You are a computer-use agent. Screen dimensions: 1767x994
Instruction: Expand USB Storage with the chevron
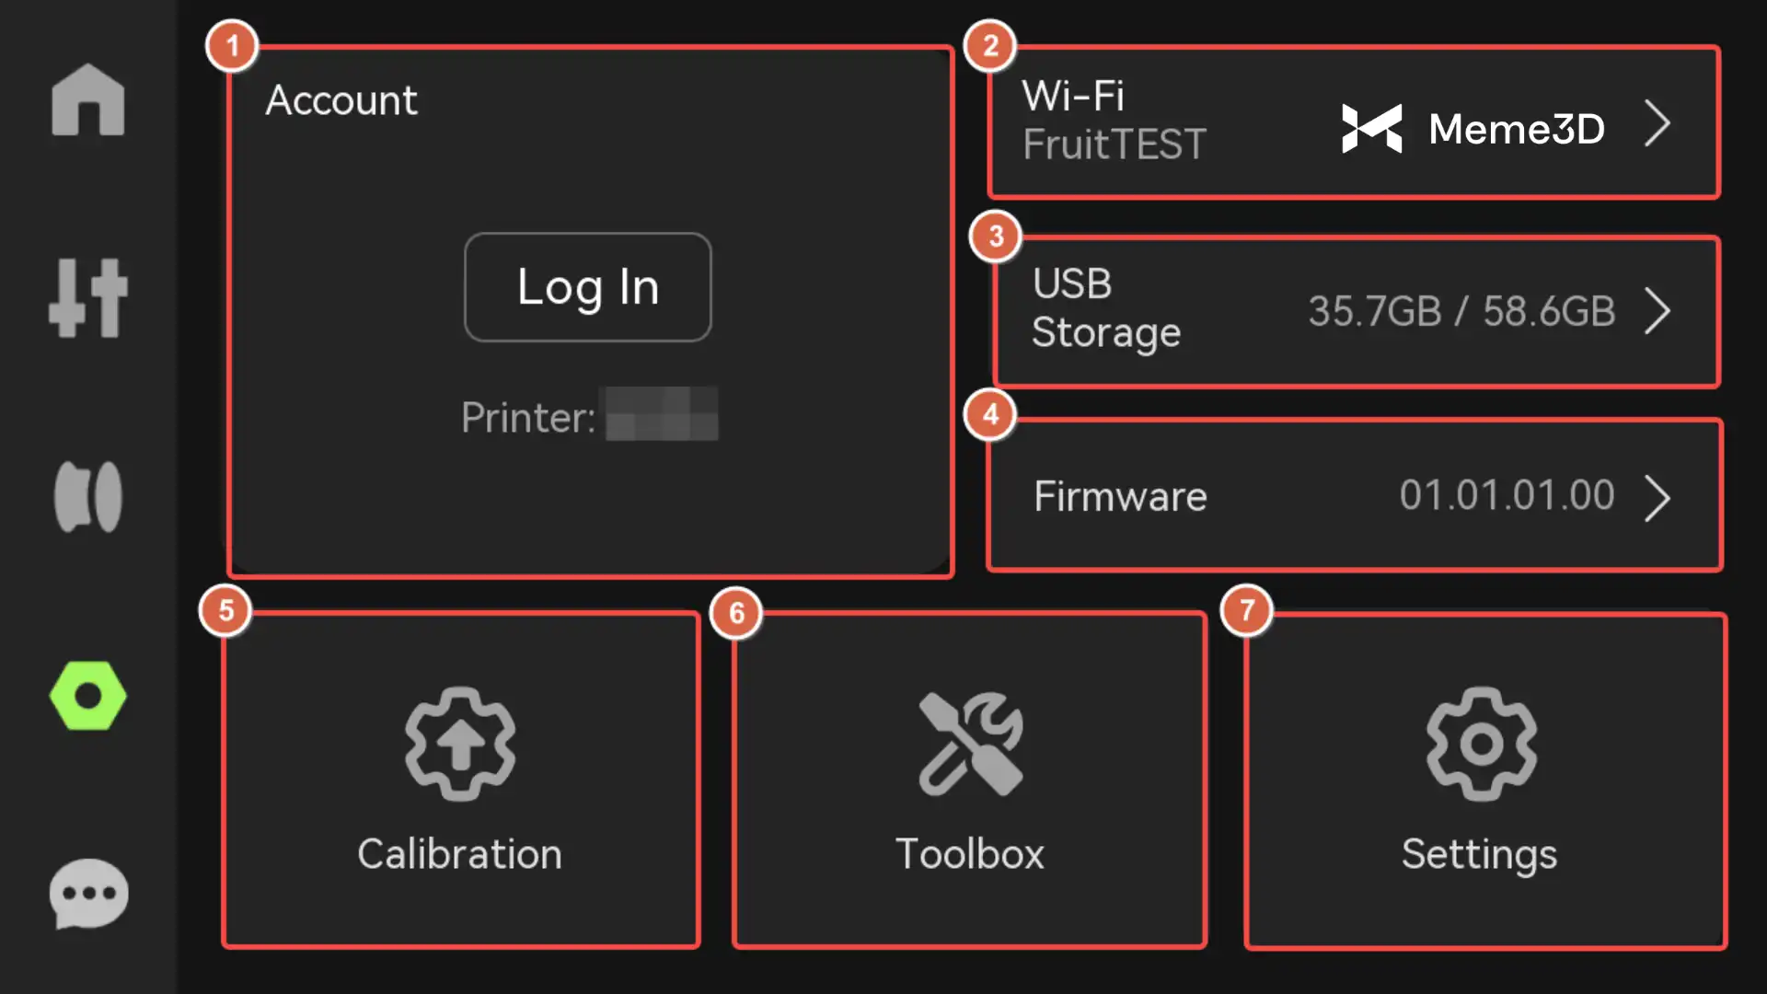point(1657,311)
